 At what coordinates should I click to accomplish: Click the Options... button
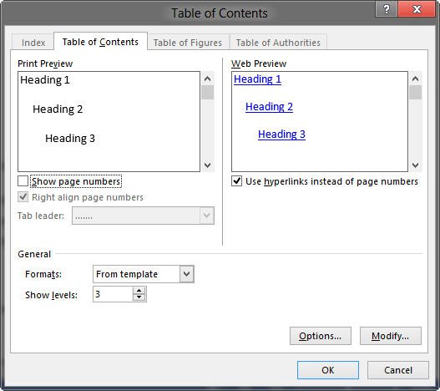[x=320, y=336]
